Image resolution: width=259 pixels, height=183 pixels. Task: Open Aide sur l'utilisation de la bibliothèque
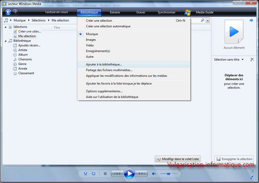coord(134,97)
